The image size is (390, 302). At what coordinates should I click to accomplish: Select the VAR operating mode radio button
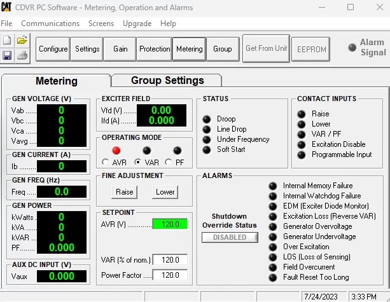coord(137,162)
